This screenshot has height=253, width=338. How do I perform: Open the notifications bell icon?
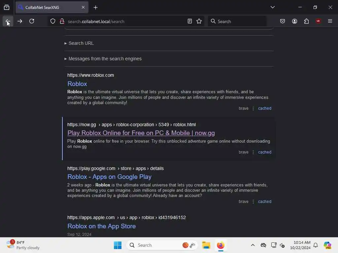315,245
